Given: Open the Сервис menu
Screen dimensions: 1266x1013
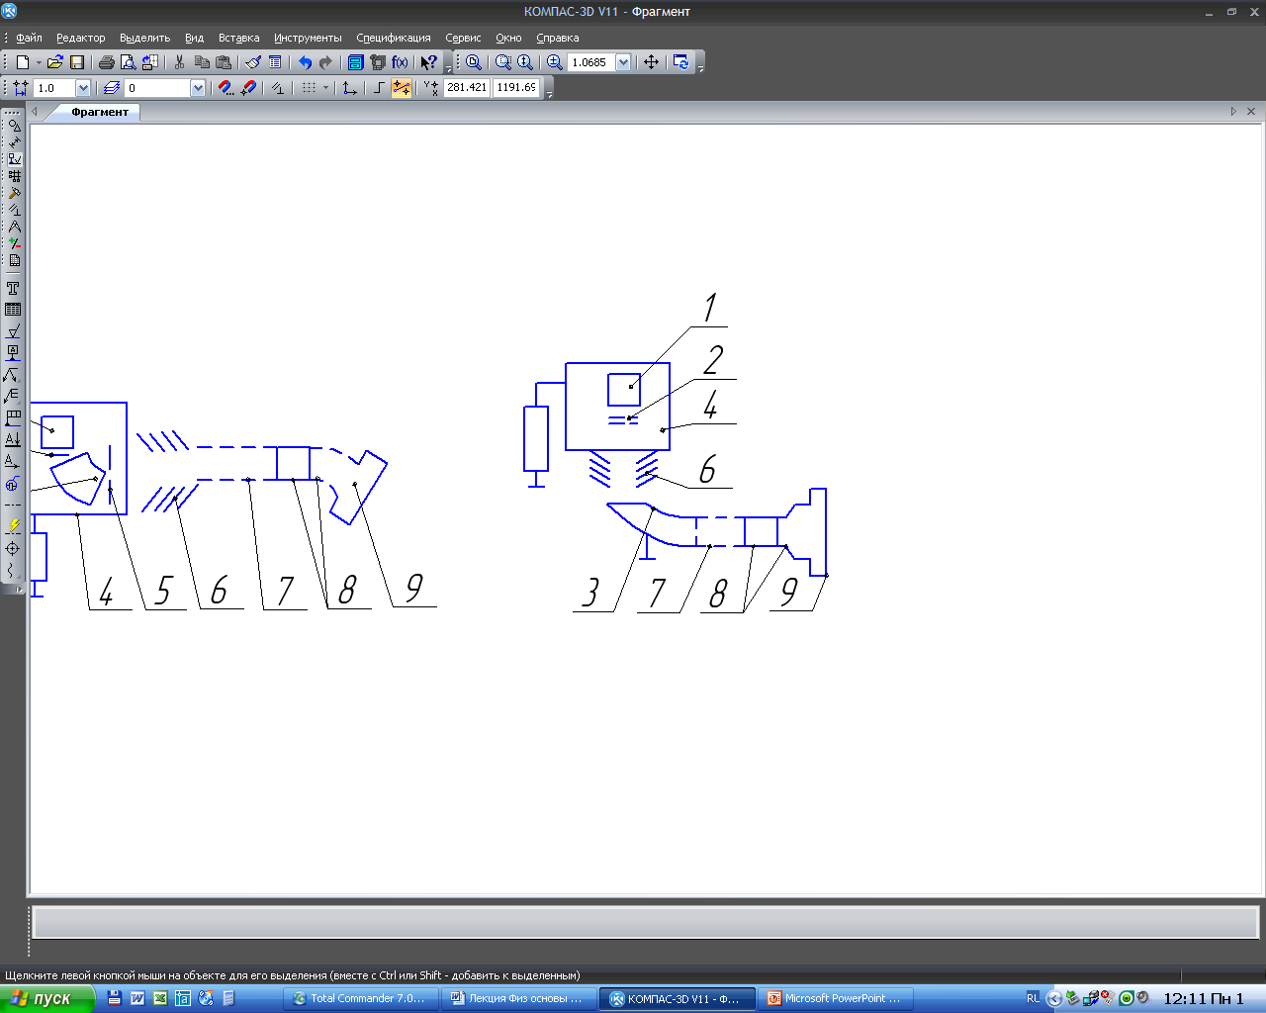Looking at the screenshot, I should 463,38.
